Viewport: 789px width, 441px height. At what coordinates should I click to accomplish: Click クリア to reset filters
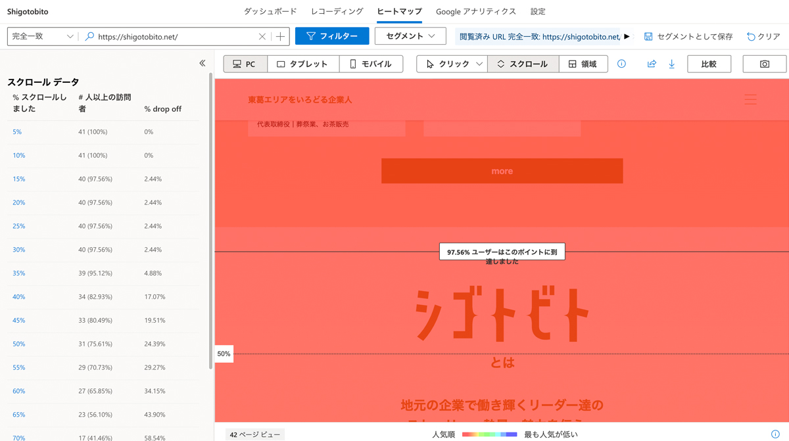(763, 37)
